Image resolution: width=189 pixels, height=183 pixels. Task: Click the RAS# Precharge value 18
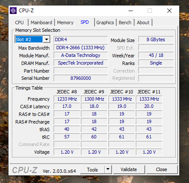coord(94,121)
